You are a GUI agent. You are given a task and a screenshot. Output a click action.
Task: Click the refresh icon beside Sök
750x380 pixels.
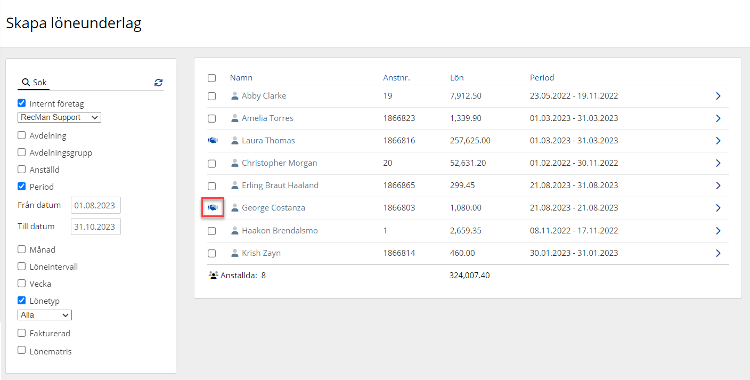[x=158, y=83]
